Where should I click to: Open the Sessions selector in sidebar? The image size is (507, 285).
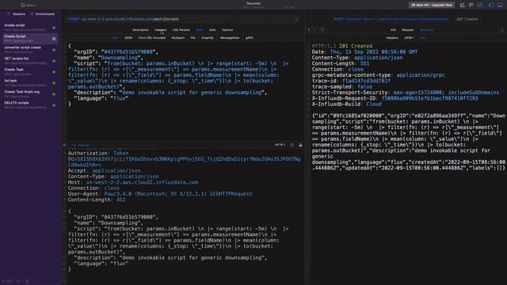(x=16, y=14)
